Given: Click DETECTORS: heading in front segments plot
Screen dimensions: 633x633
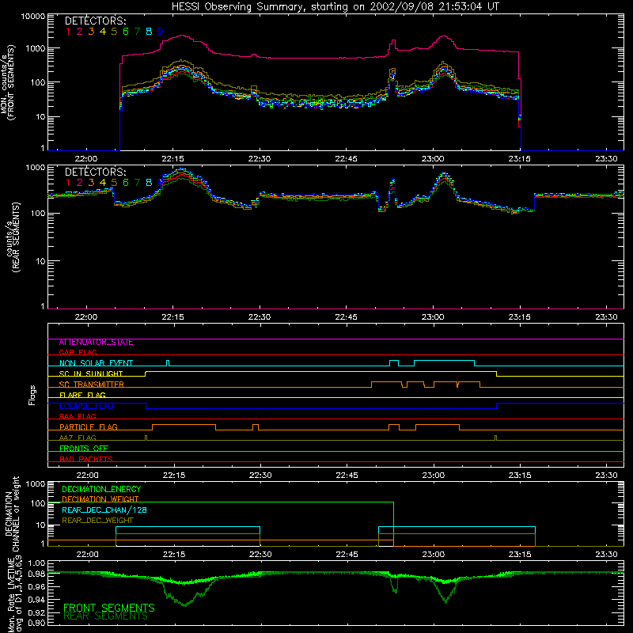Looking at the screenshot, I should point(96,21).
